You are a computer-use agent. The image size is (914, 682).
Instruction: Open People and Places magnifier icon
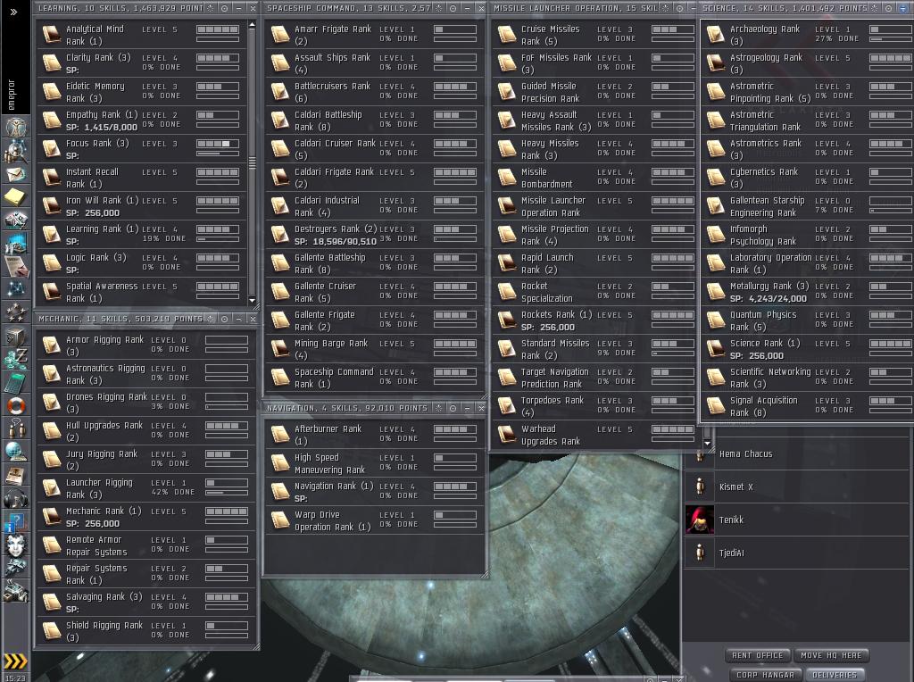click(x=15, y=151)
